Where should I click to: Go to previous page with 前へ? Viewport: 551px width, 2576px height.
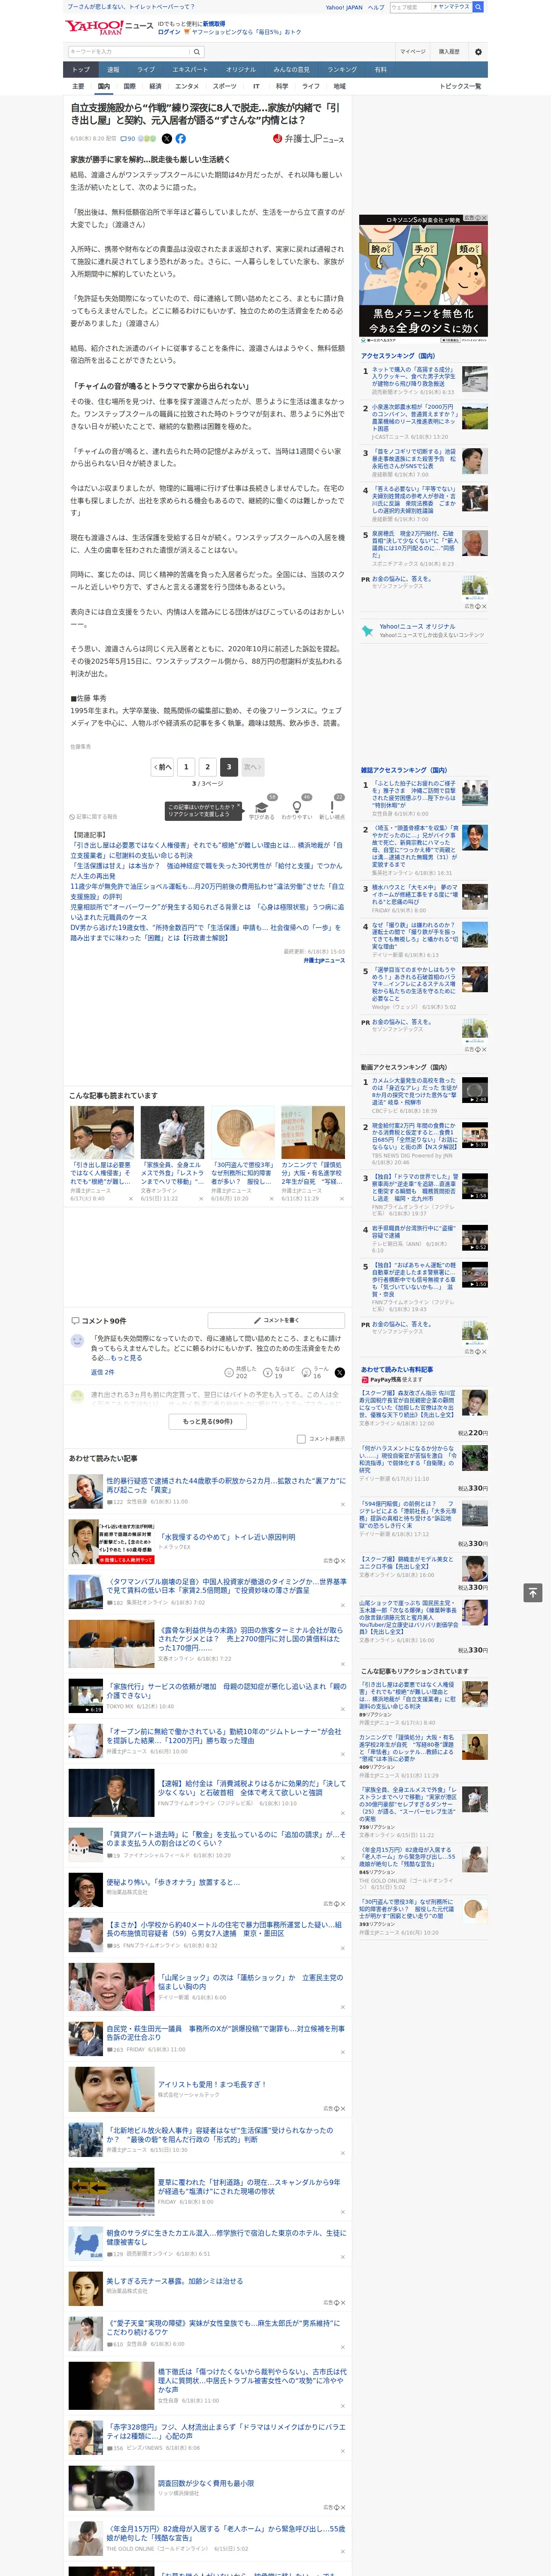pos(163,767)
